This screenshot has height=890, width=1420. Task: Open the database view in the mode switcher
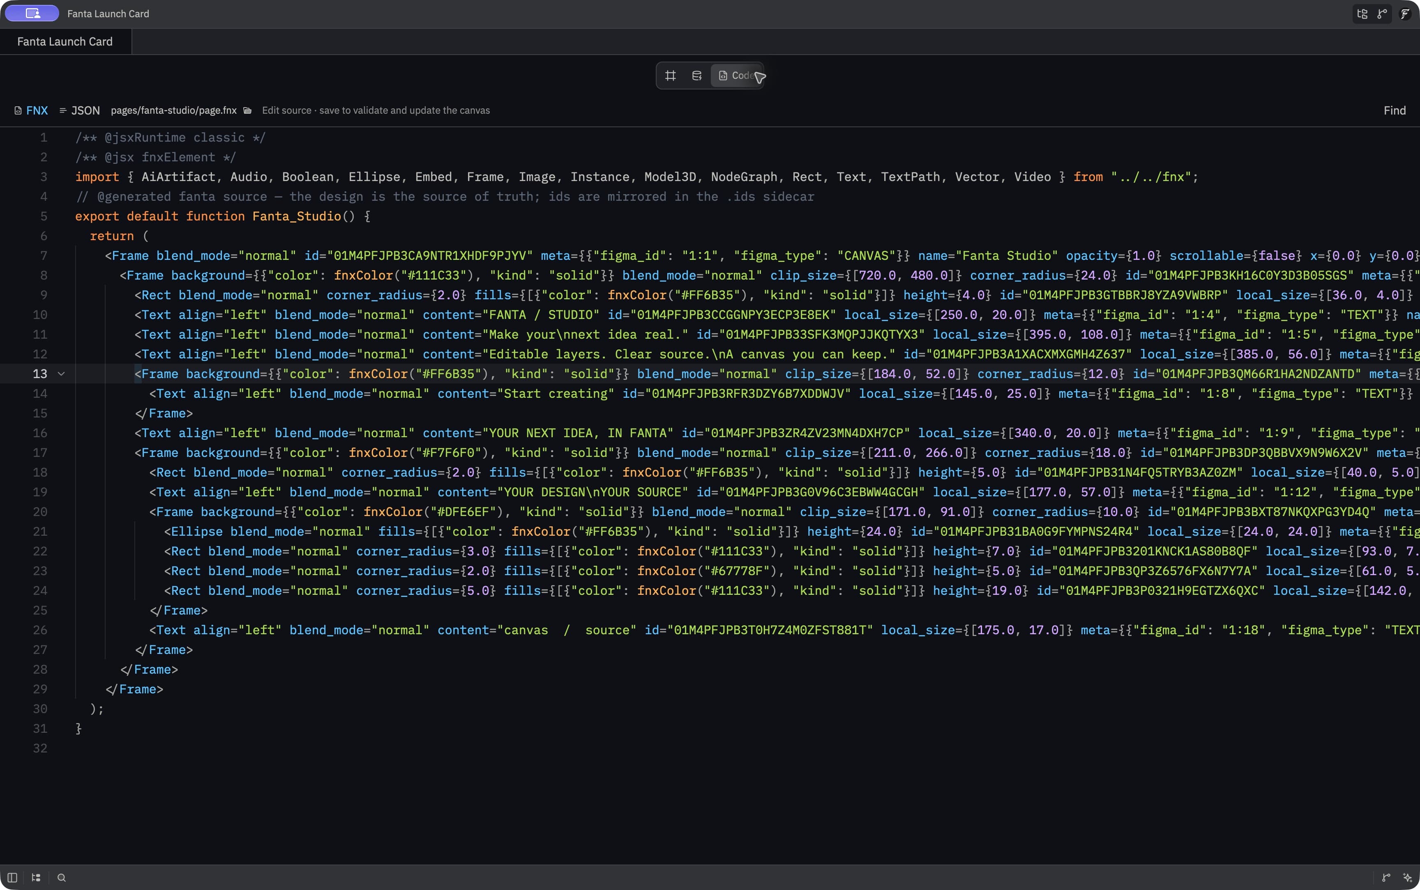[696, 76]
